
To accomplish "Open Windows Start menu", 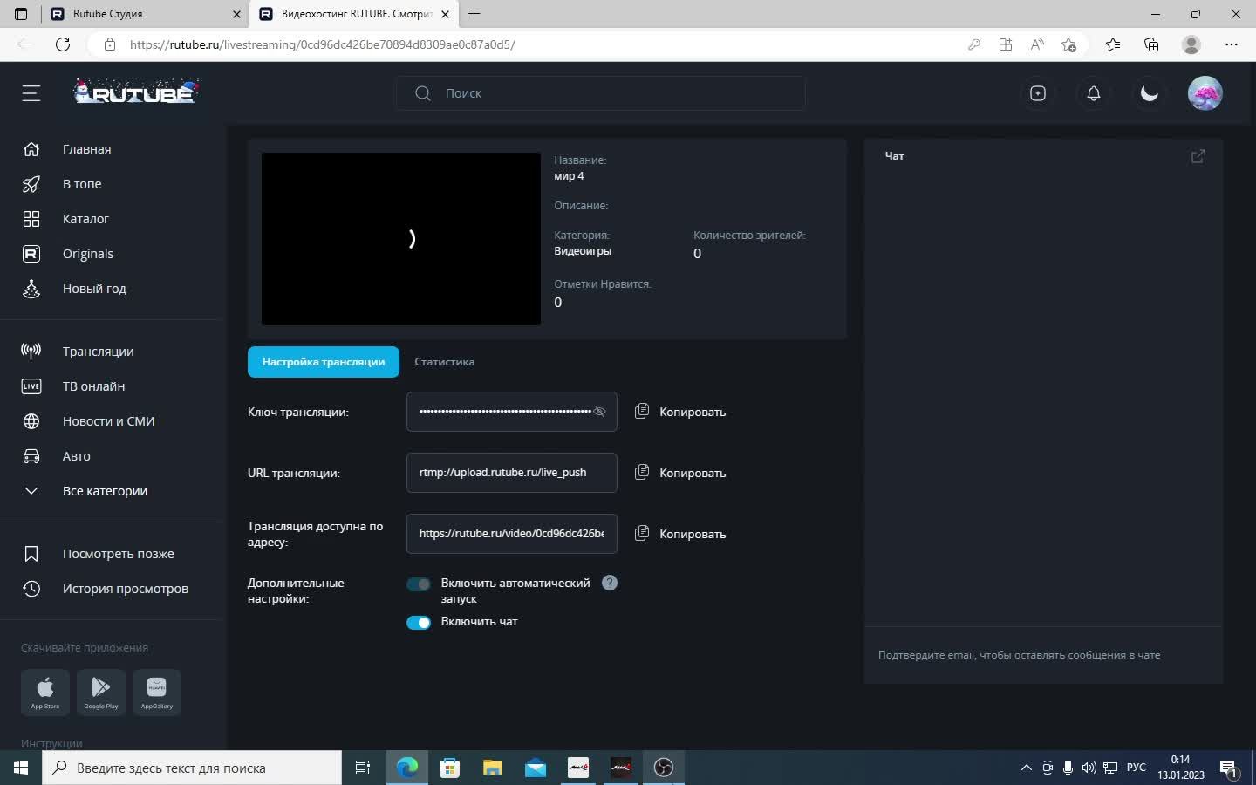I will pos(21,768).
